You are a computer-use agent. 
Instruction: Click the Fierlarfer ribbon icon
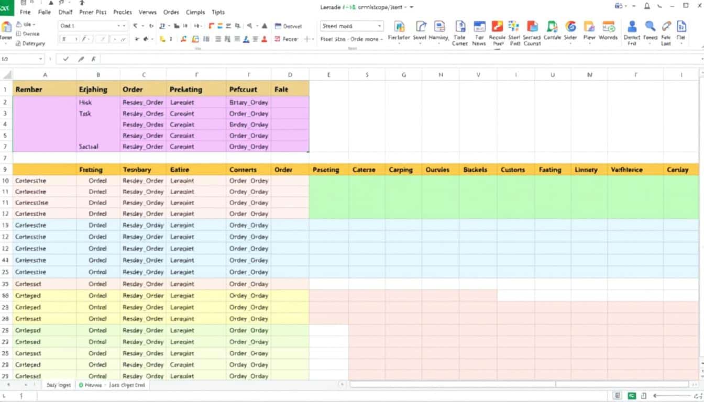(x=399, y=27)
